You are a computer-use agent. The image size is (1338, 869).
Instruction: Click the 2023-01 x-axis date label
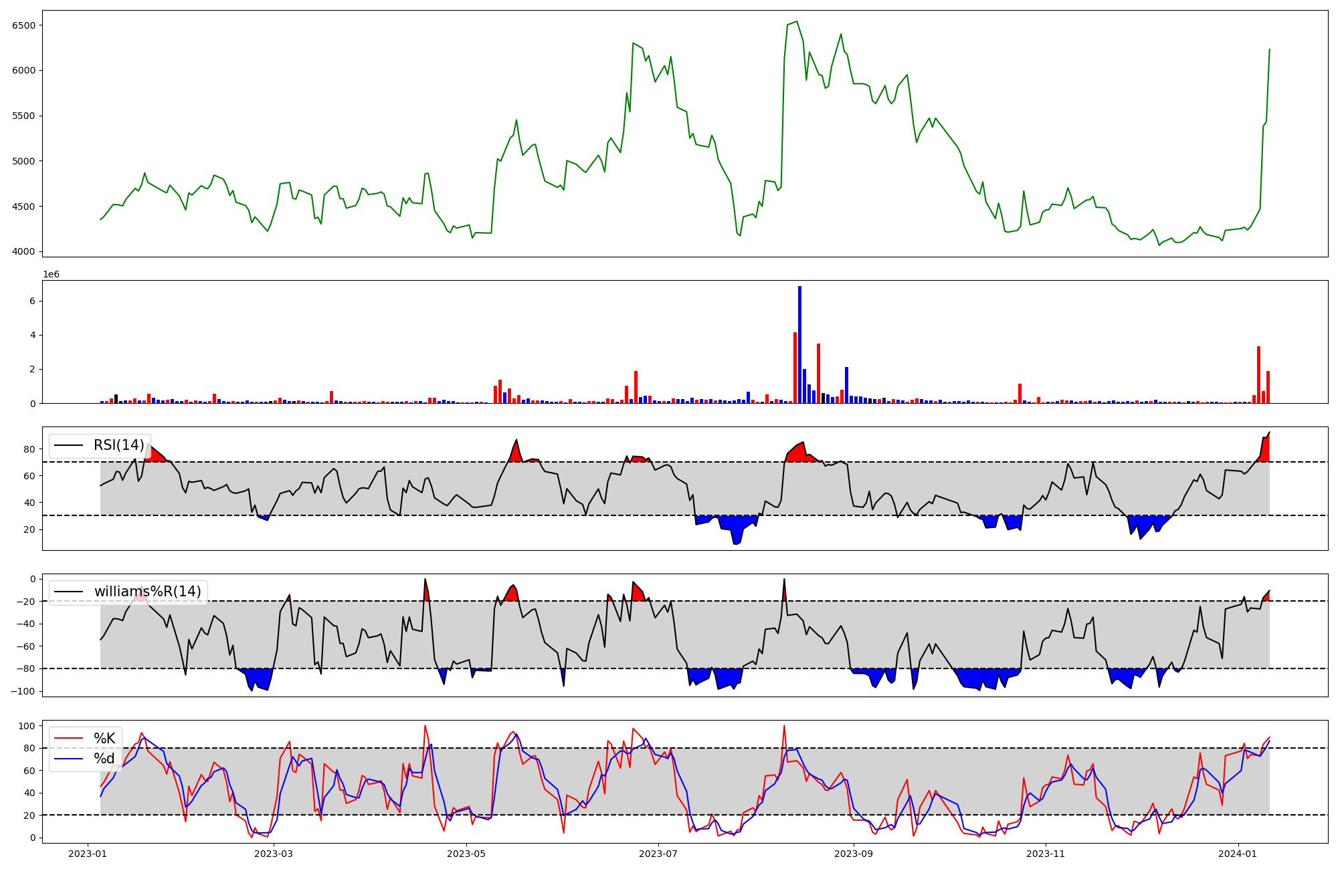(88, 854)
